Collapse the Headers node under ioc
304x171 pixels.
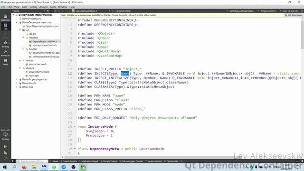[23, 38]
